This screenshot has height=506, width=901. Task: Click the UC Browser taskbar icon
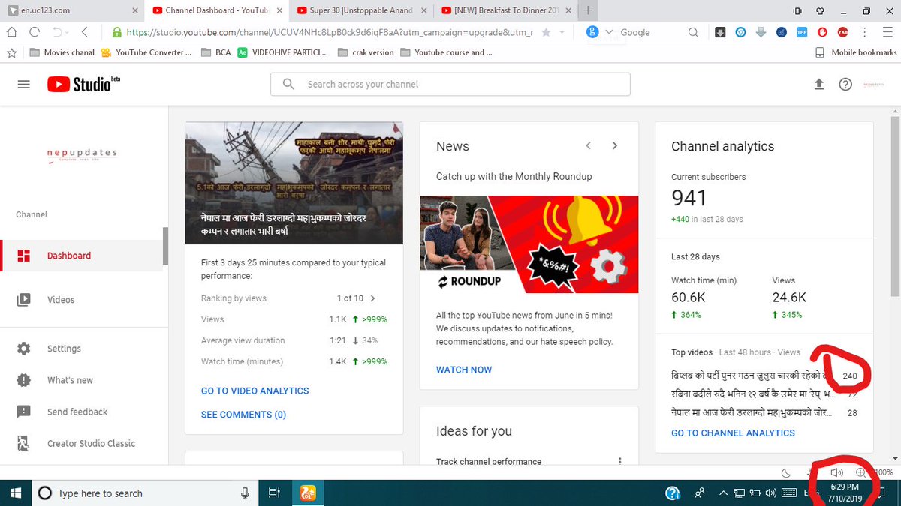pyautogui.click(x=307, y=493)
